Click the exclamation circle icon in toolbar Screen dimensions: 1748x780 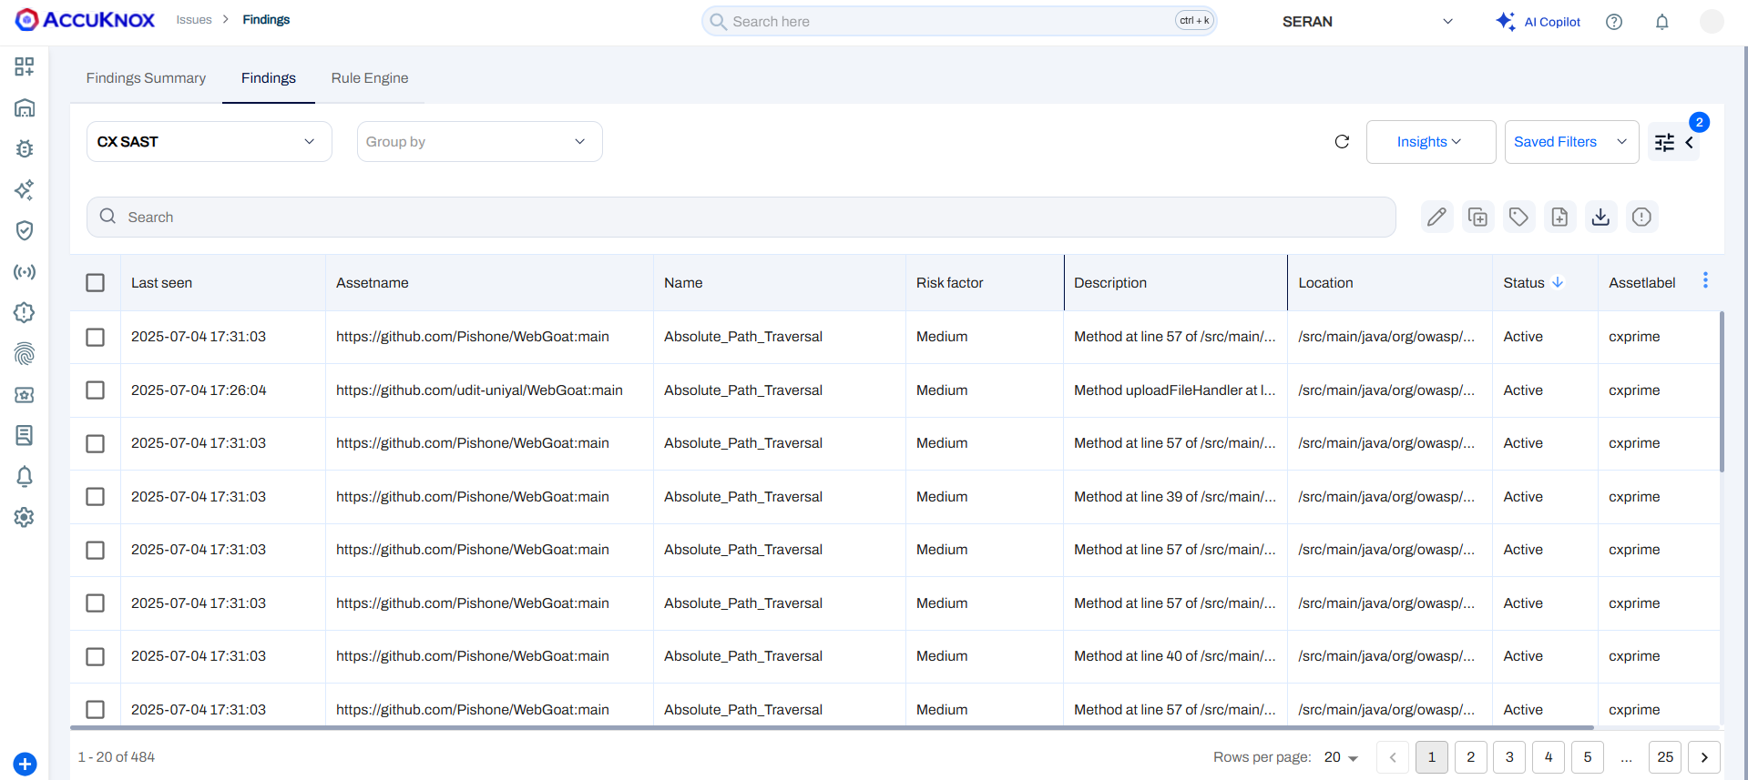1641,217
